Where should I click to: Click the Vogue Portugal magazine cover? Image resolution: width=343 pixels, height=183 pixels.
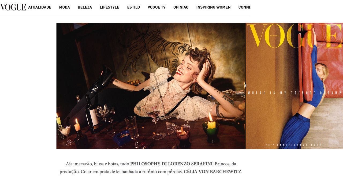(294, 86)
